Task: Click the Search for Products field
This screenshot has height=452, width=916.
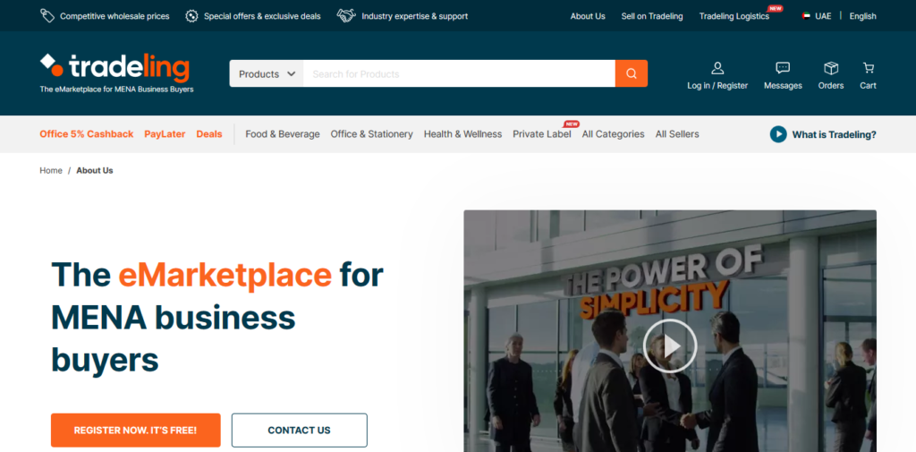Action: [x=459, y=74]
